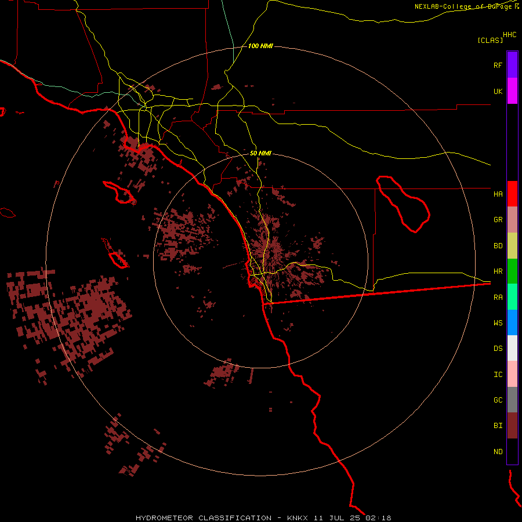Click the UK legend label

(x=498, y=91)
